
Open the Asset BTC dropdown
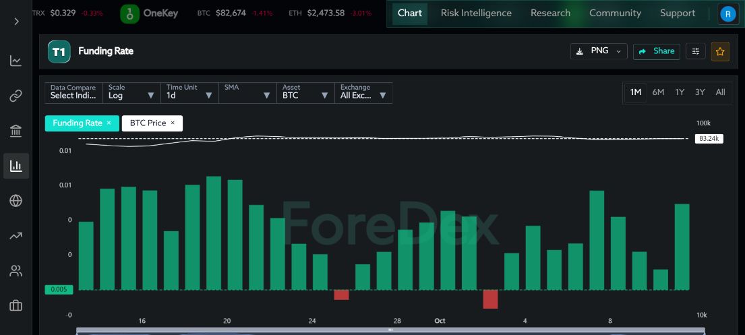click(x=305, y=92)
